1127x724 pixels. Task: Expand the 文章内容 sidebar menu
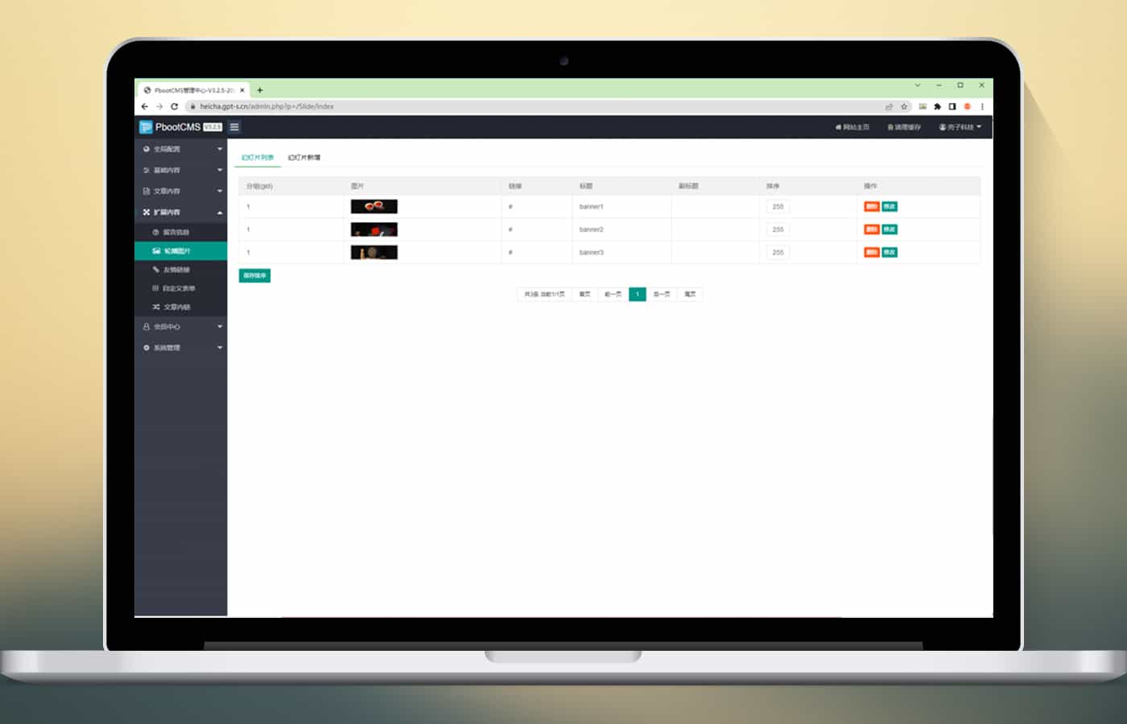(181, 191)
